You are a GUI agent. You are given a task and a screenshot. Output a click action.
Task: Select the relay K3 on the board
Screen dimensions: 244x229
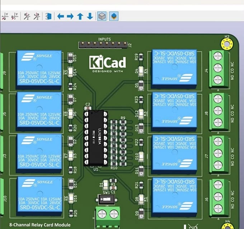[174, 112]
